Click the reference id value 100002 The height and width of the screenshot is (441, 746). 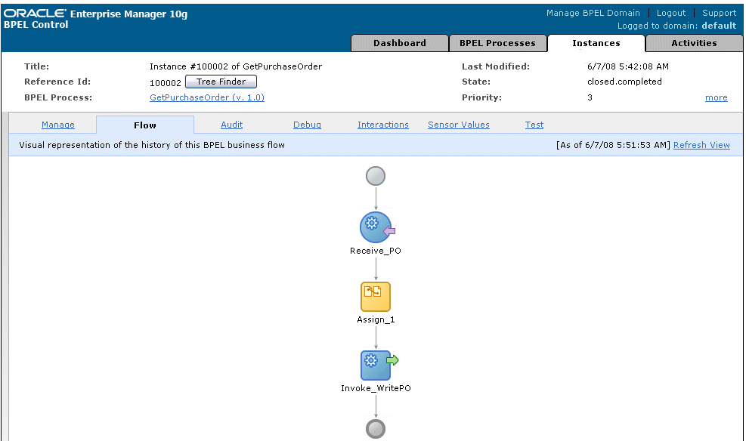165,83
